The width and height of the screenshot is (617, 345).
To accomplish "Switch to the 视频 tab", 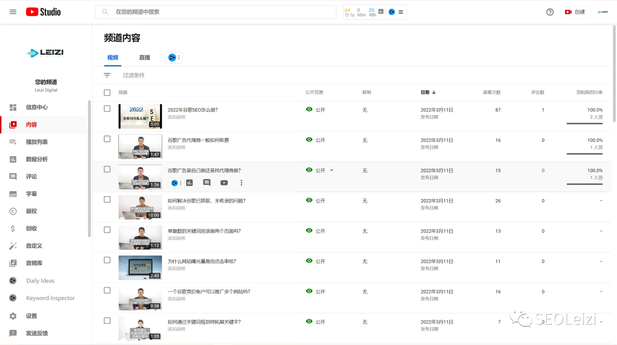I will coord(113,58).
